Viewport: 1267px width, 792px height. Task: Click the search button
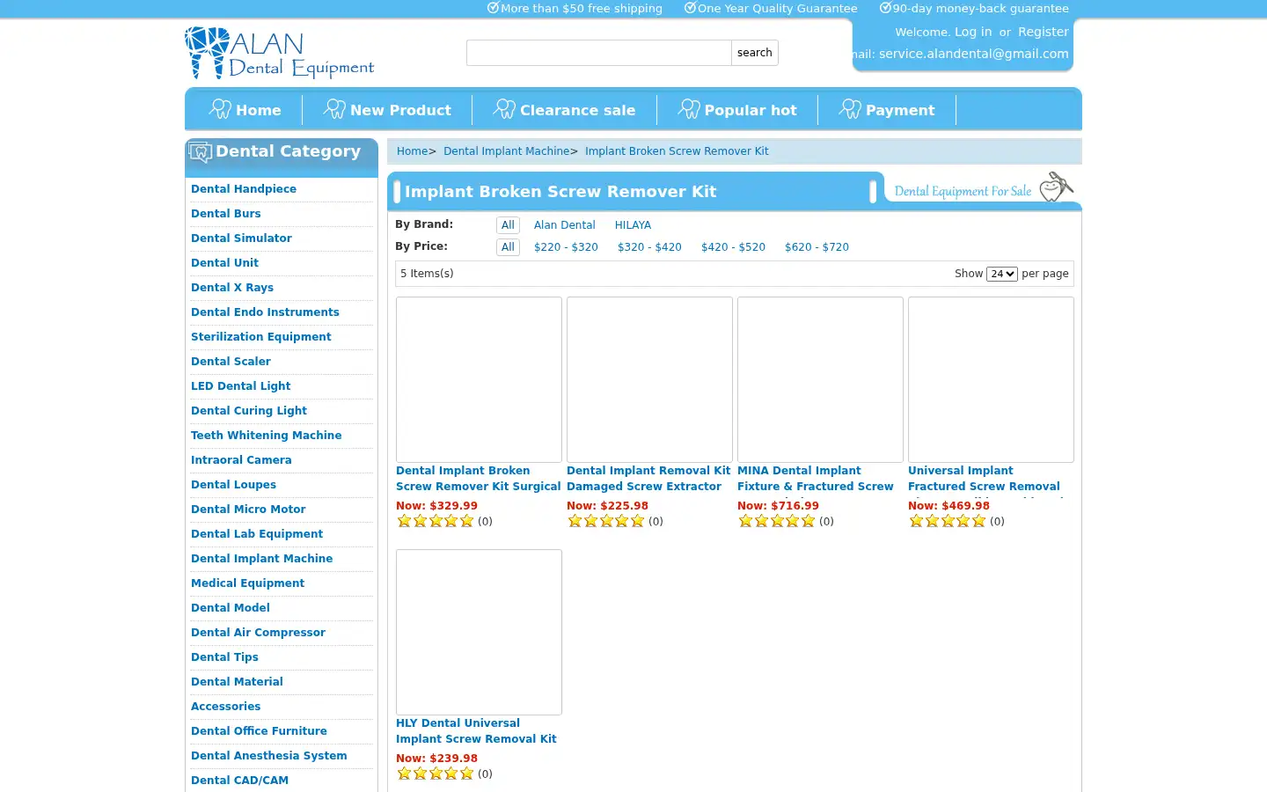755,53
